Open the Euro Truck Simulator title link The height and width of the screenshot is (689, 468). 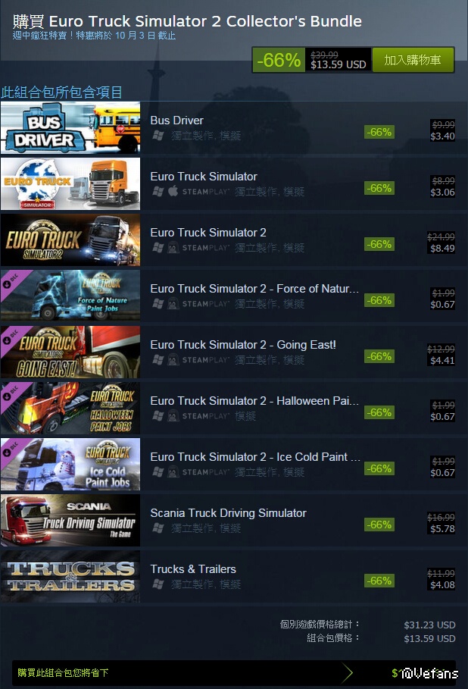(x=204, y=177)
